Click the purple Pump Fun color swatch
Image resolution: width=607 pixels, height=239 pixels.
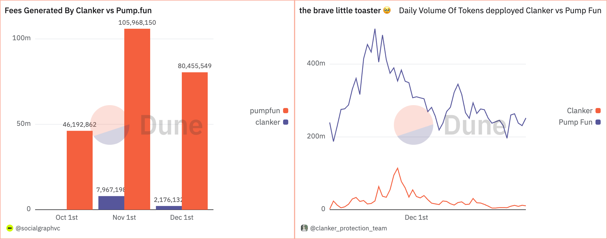(598, 122)
